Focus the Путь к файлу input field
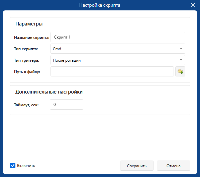Screen dimensions: 200x177 pyautogui.click(x=112, y=71)
